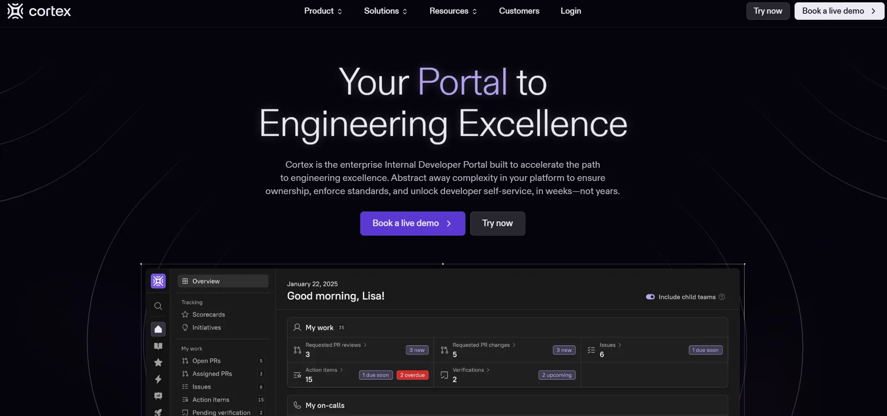
Task: Click the 1 due soon badge on Issues
Action: 705,350
